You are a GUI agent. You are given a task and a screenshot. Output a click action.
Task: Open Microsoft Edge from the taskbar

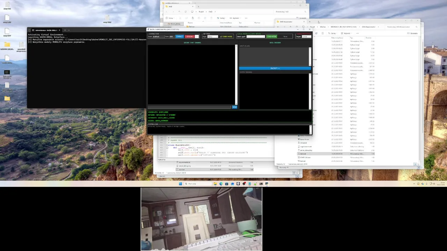tap(221, 184)
